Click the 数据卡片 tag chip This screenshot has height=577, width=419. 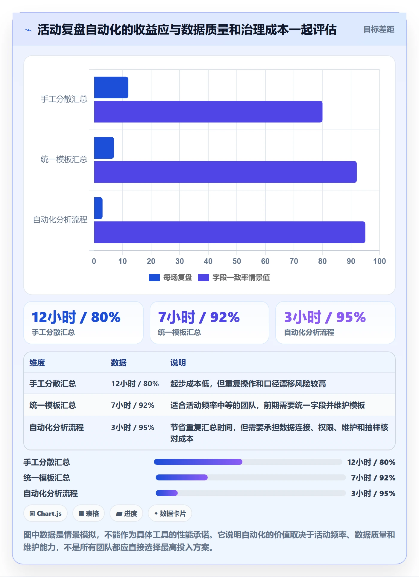tap(170, 513)
